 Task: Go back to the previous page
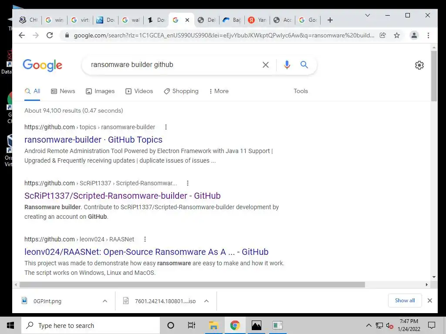[22, 35]
